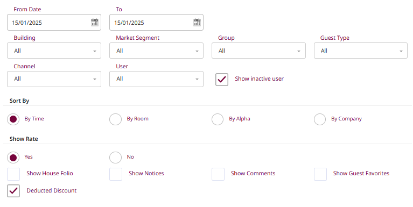413x207 pixels.
Task: Choose By Alpha sorting
Action: coord(218,119)
